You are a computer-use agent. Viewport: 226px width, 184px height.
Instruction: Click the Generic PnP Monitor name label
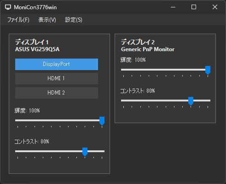point(148,49)
